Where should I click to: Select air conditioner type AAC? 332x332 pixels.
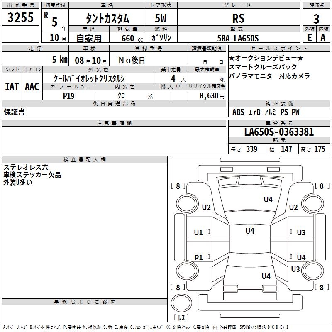(32, 87)
